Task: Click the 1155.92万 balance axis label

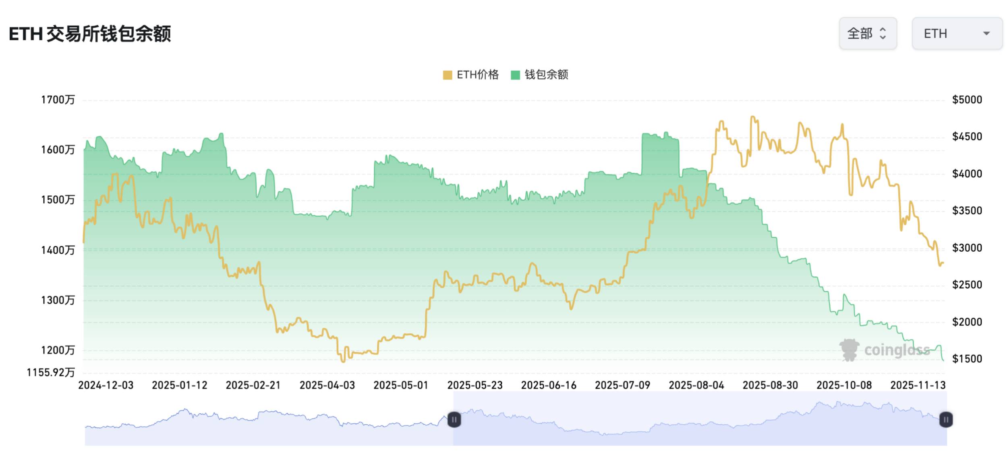Action: (x=51, y=372)
